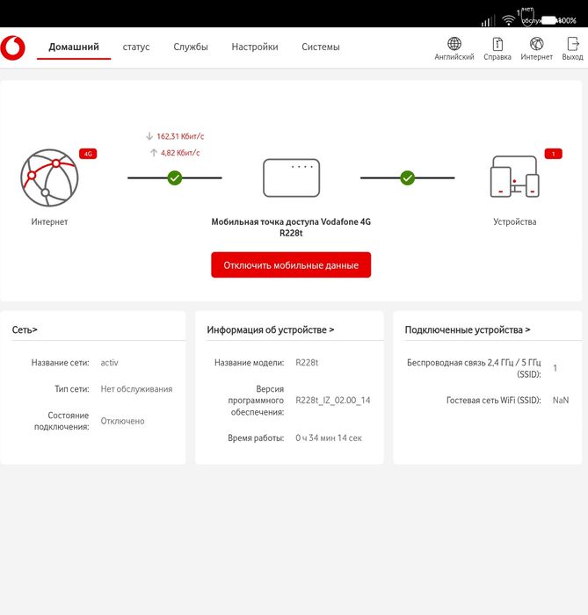The image size is (588, 615).
Task: Click the Гостевая сеть WiFi (SSID) label
Action: (x=493, y=401)
